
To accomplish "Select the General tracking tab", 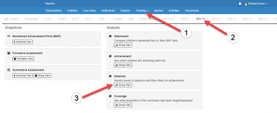I will click(x=12, y=19).
